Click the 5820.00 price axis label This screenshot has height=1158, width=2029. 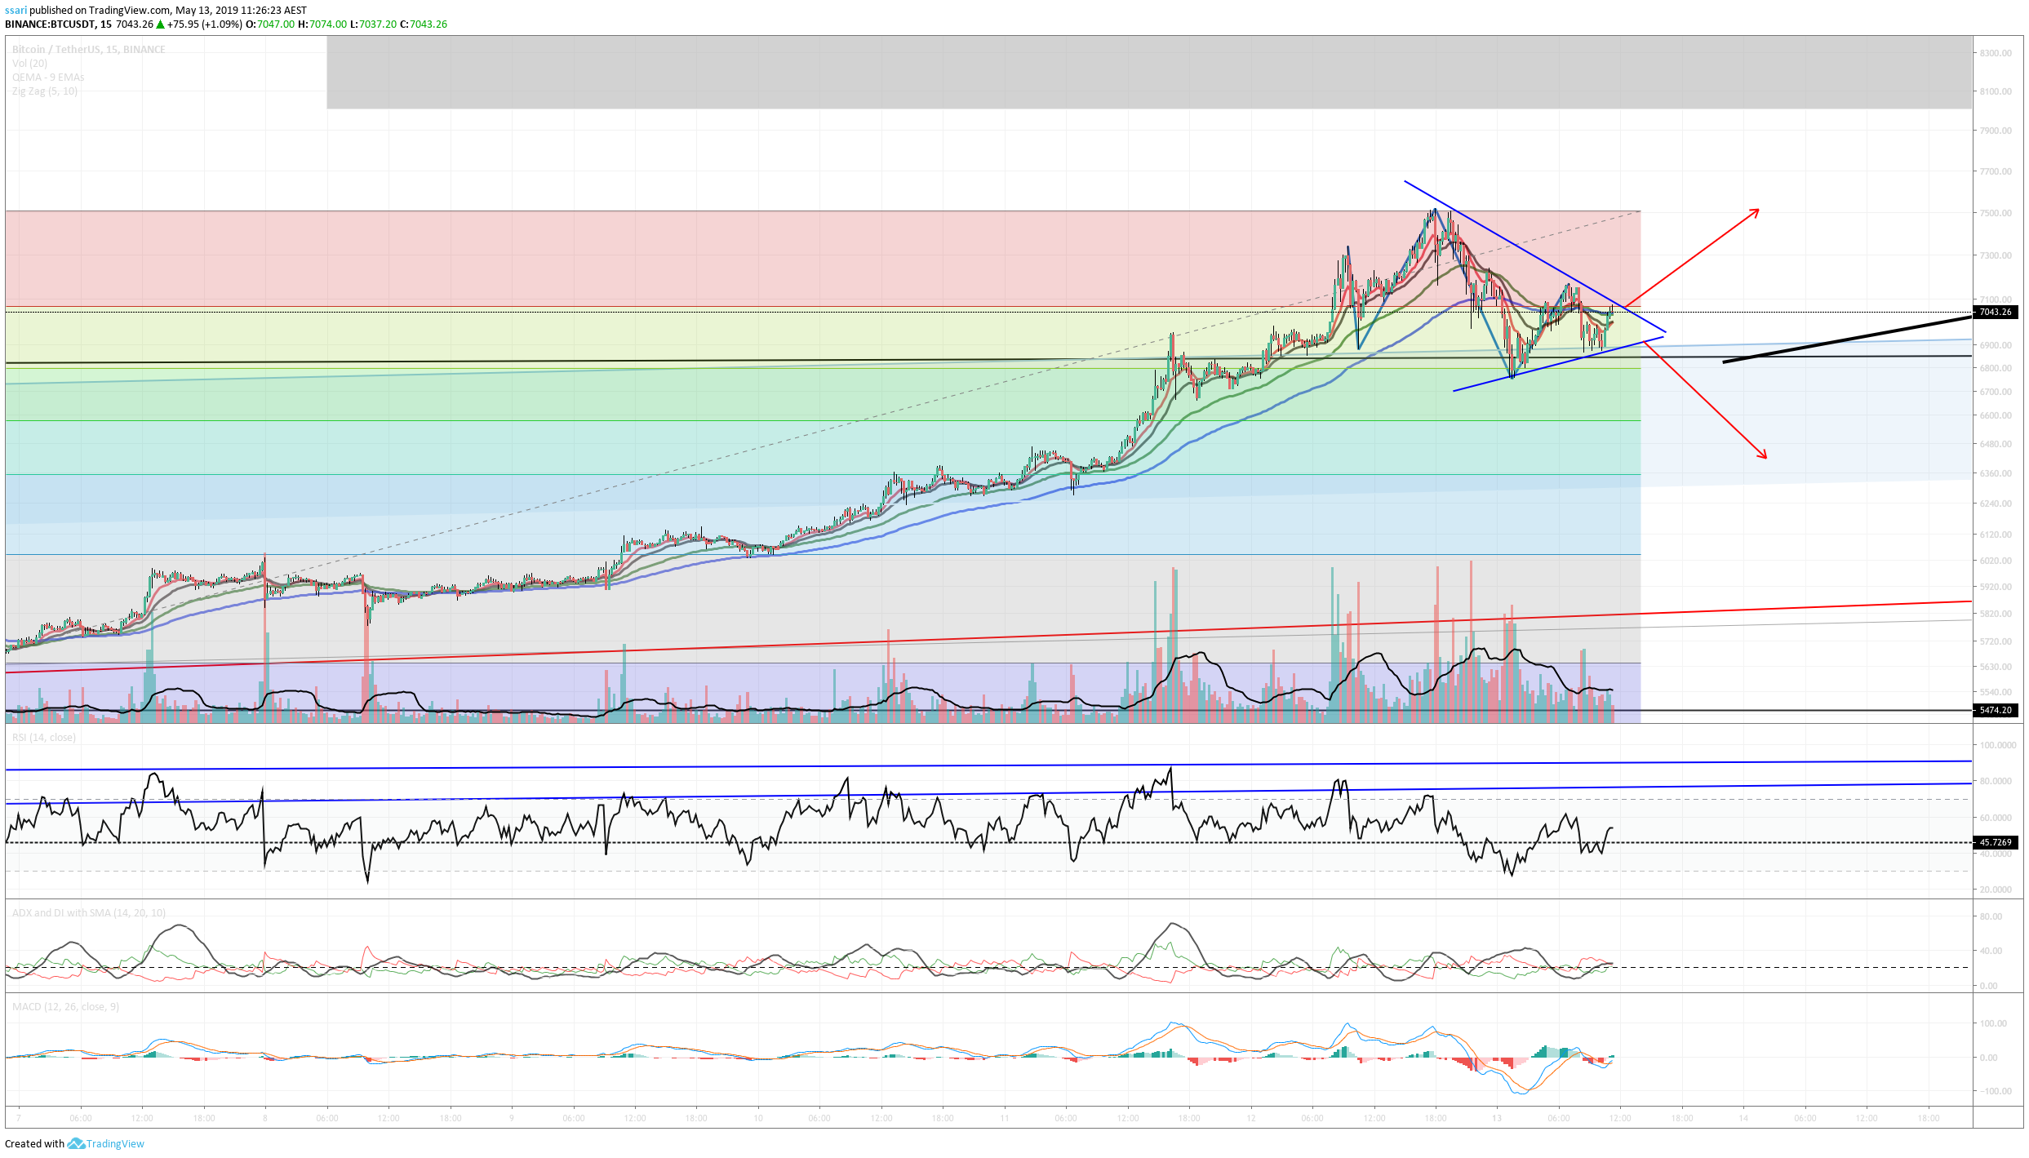point(1996,614)
